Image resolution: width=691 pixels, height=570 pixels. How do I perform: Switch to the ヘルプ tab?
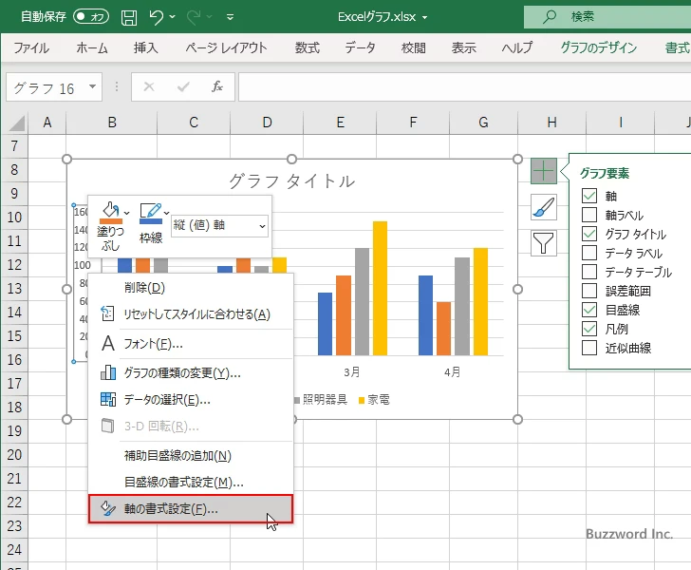pyautogui.click(x=517, y=47)
